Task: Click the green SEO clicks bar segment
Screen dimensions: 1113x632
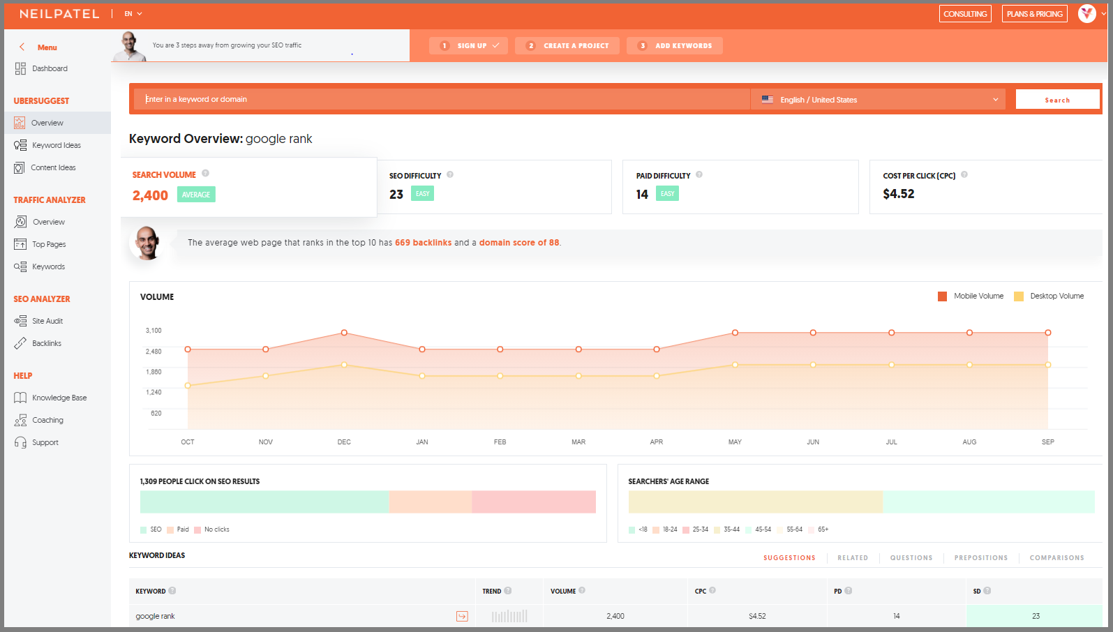Action: coord(264,502)
